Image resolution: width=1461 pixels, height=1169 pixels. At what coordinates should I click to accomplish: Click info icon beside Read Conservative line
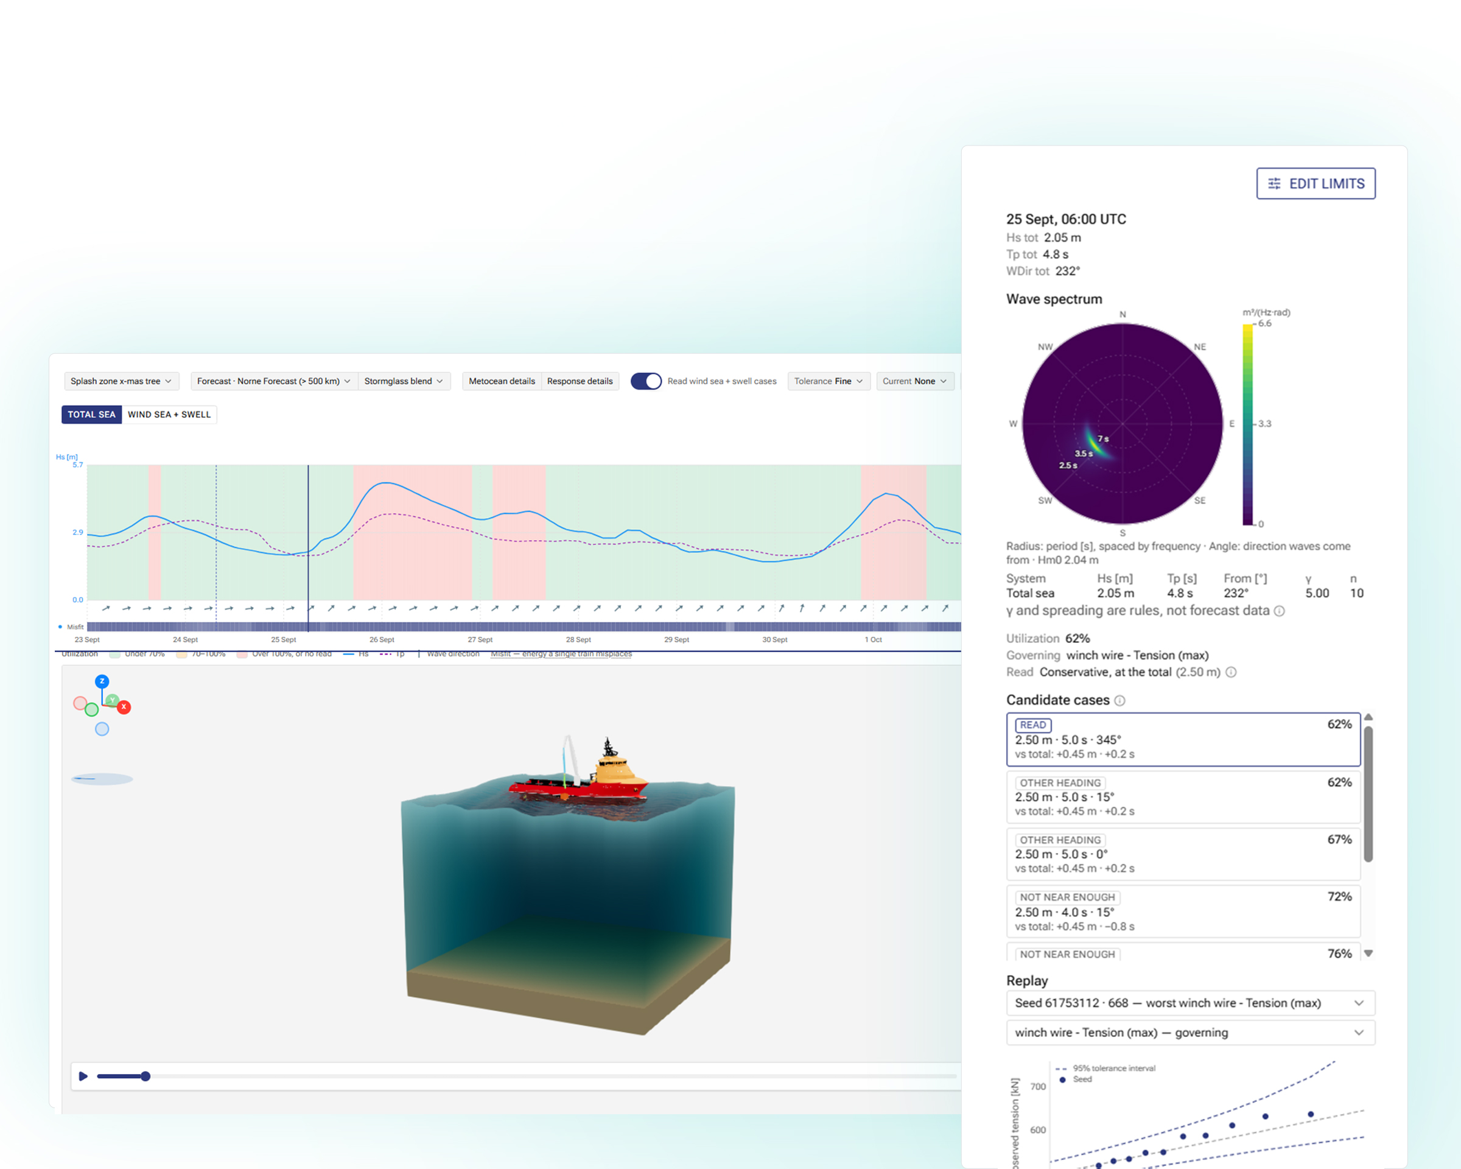pyautogui.click(x=1232, y=672)
